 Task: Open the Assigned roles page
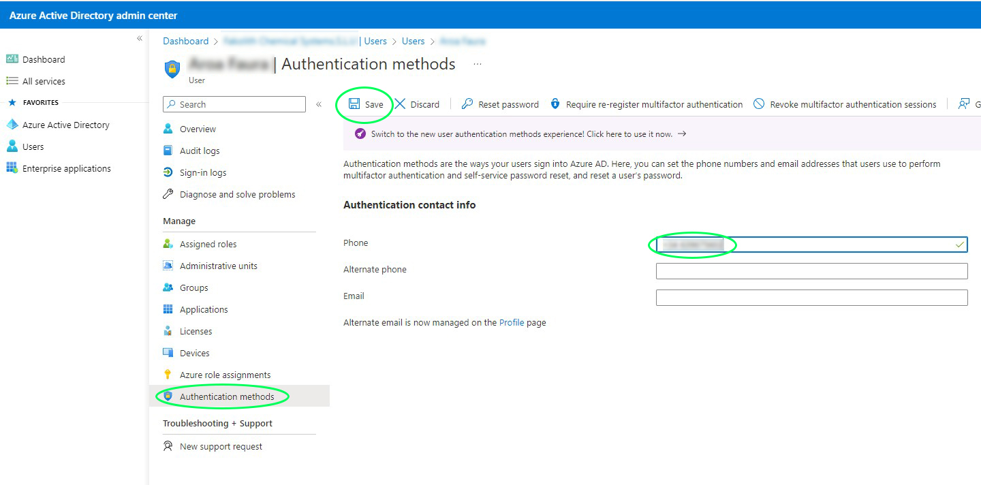click(208, 244)
